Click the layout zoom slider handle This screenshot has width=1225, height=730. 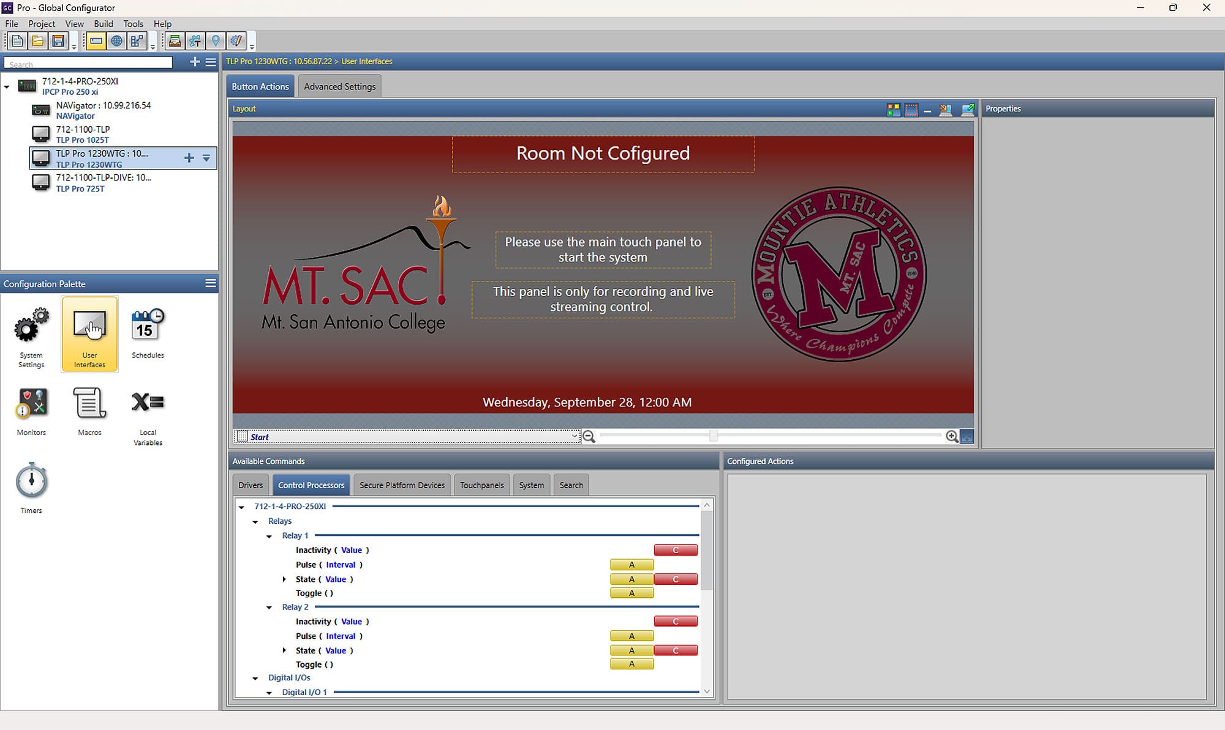(x=713, y=436)
